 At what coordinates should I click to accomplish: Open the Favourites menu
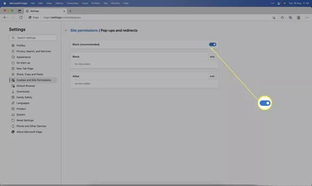[73, 3]
